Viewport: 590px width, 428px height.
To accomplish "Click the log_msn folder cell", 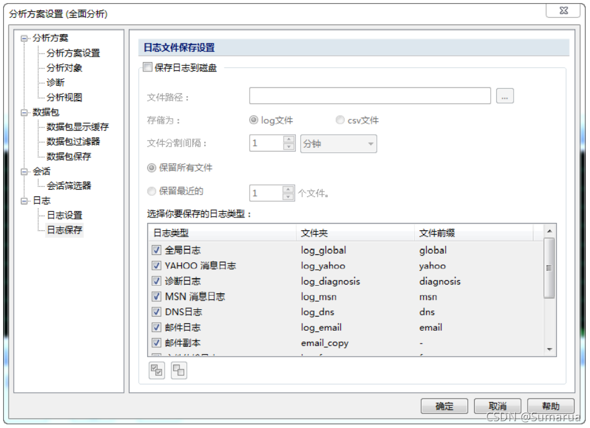I will coord(319,296).
